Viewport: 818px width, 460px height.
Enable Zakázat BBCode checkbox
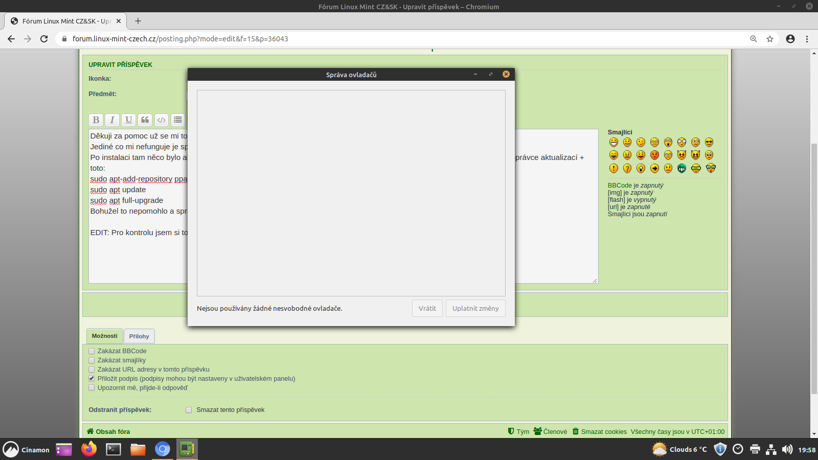pyautogui.click(x=92, y=351)
